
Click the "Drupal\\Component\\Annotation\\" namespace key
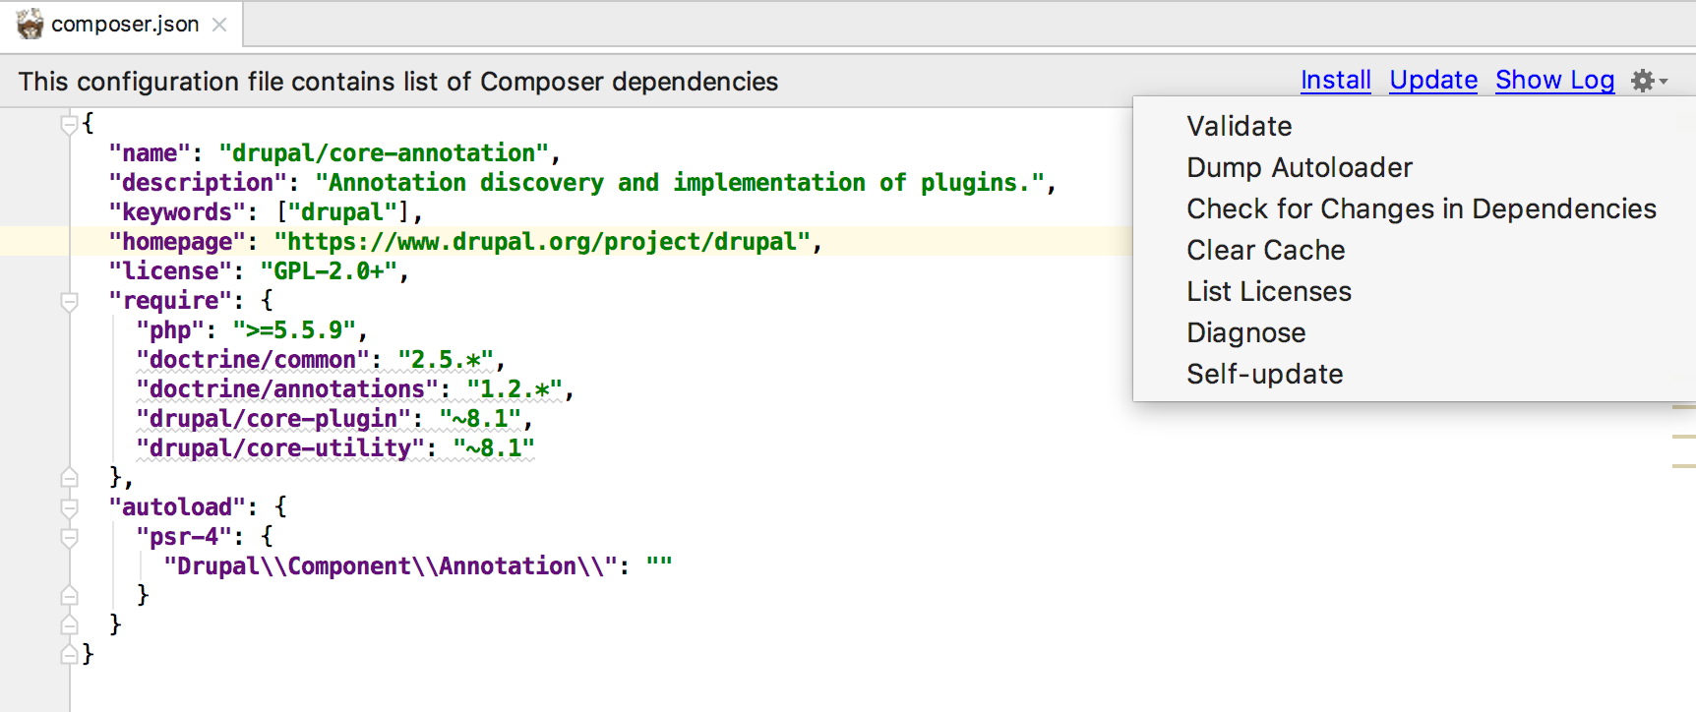point(391,566)
